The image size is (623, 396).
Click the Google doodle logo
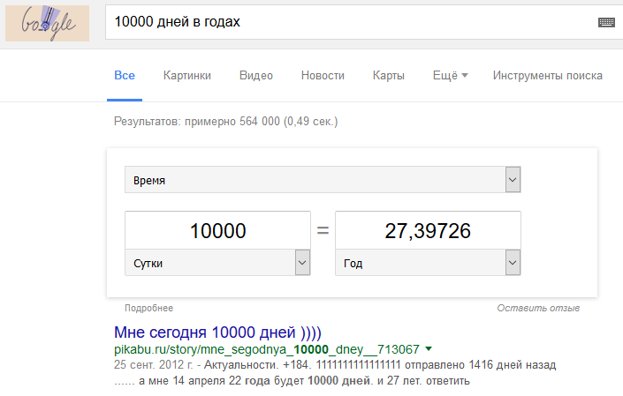pyautogui.click(x=48, y=23)
